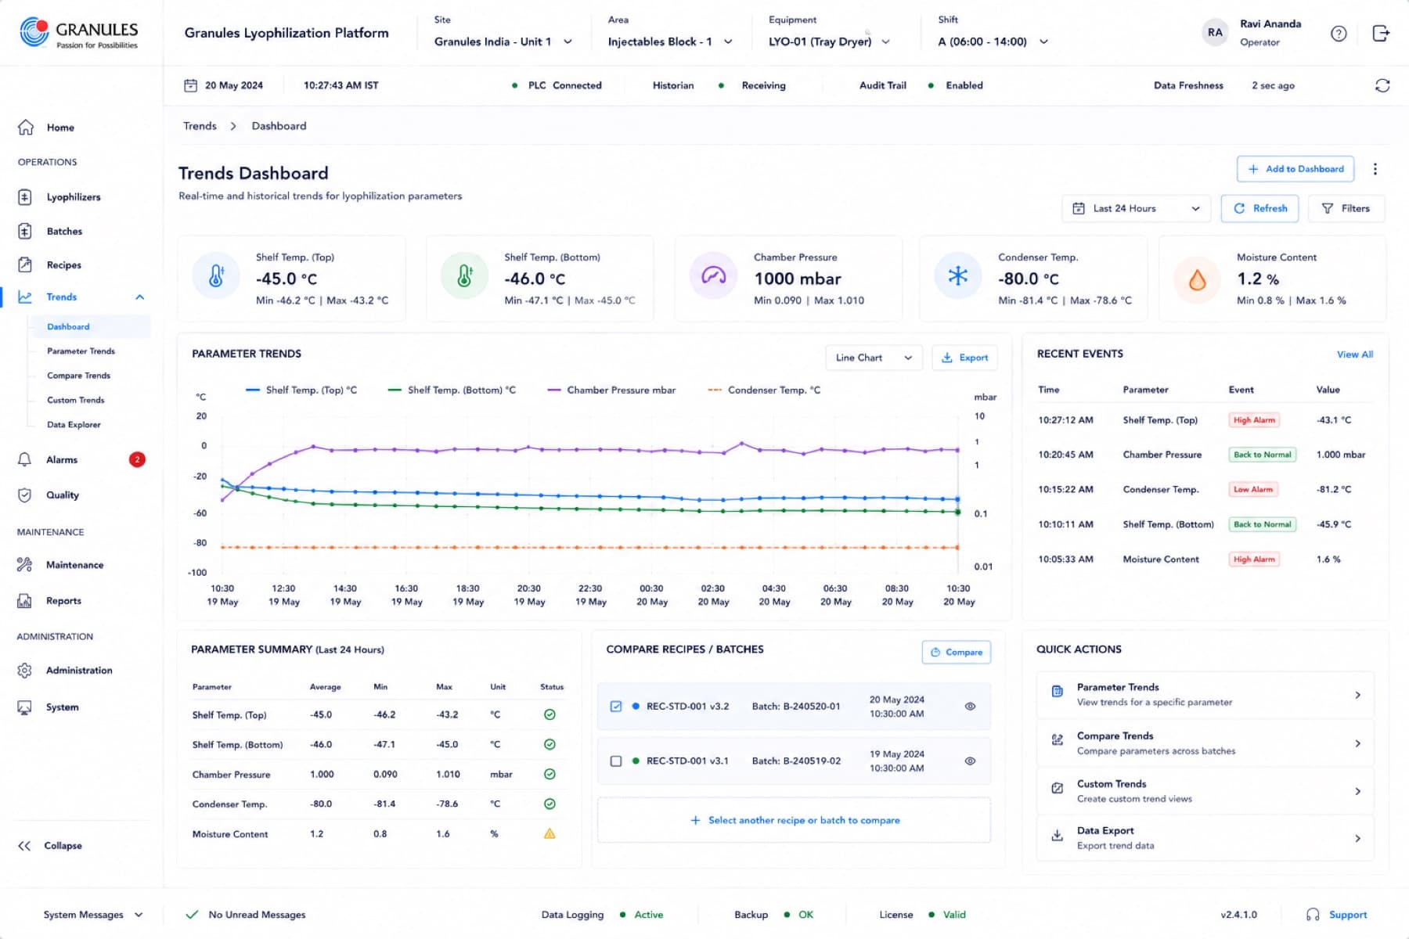The width and height of the screenshot is (1409, 939).
Task: Click the Chamber Pressure gauge icon
Action: [713, 275]
